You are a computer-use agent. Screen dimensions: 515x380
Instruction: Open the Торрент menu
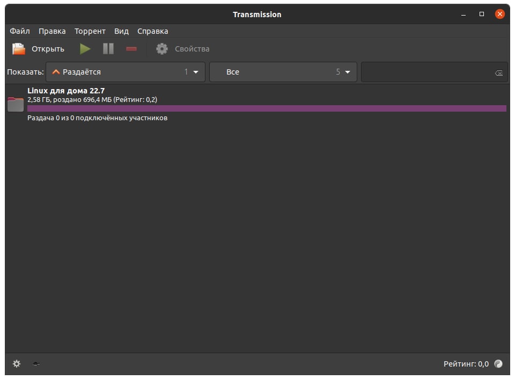click(x=90, y=31)
